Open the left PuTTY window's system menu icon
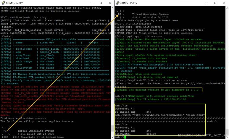 click(3, 3)
